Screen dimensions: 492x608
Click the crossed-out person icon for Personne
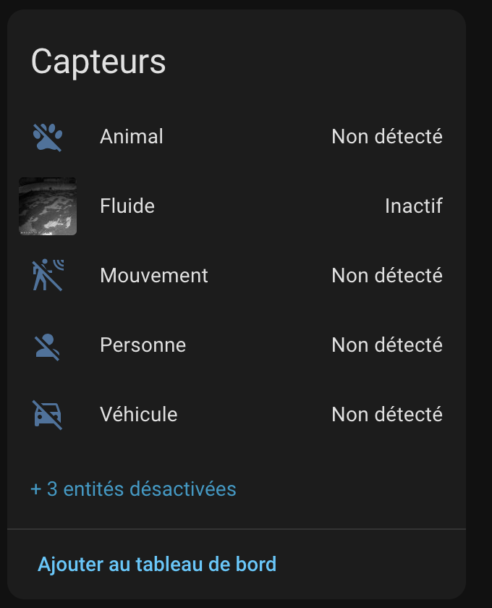pyautogui.click(x=48, y=345)
